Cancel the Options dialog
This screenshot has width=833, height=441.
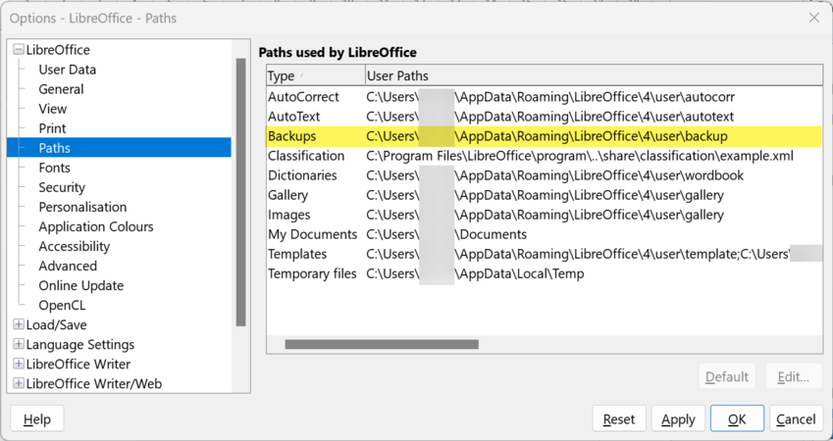(796, 419)
